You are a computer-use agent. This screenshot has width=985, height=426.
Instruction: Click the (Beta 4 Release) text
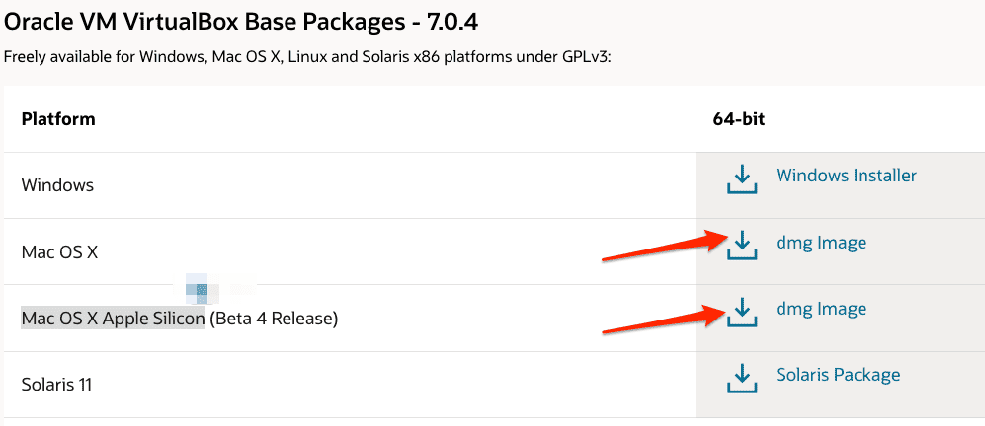pyautogui.click(x=274, y=319)
